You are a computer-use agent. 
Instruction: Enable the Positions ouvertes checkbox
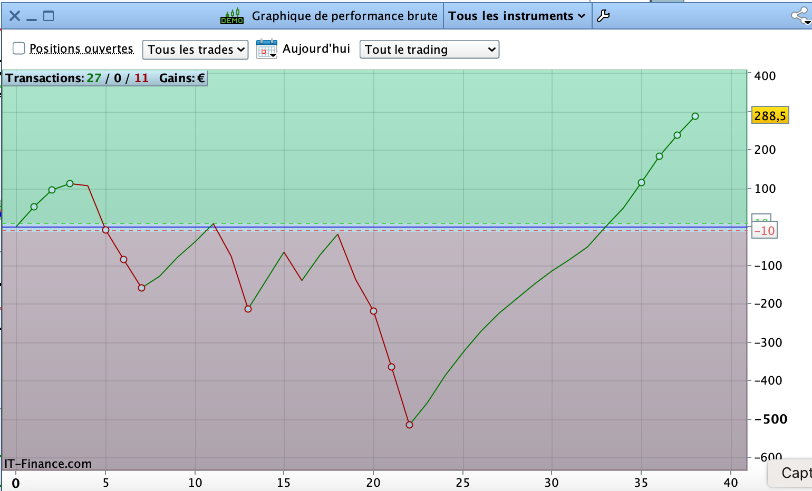[19, 48]
